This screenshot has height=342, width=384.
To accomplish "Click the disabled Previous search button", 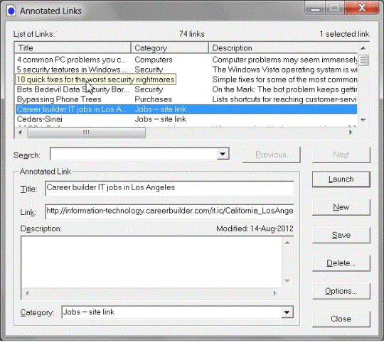I will (x=271, y=155).
